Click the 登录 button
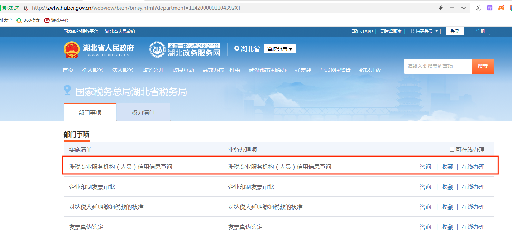Screen dimensions: 512x230 click(x=455, y=32)
